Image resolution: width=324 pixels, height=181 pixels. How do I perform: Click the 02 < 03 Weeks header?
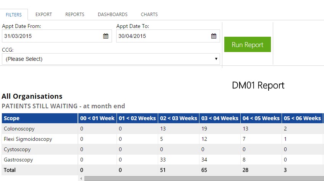178,118
